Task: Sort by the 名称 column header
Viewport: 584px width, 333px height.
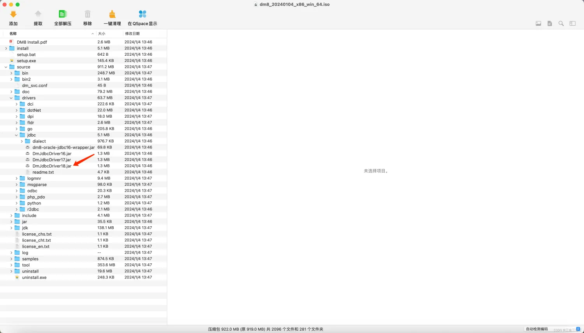Action: click(13, 33)
